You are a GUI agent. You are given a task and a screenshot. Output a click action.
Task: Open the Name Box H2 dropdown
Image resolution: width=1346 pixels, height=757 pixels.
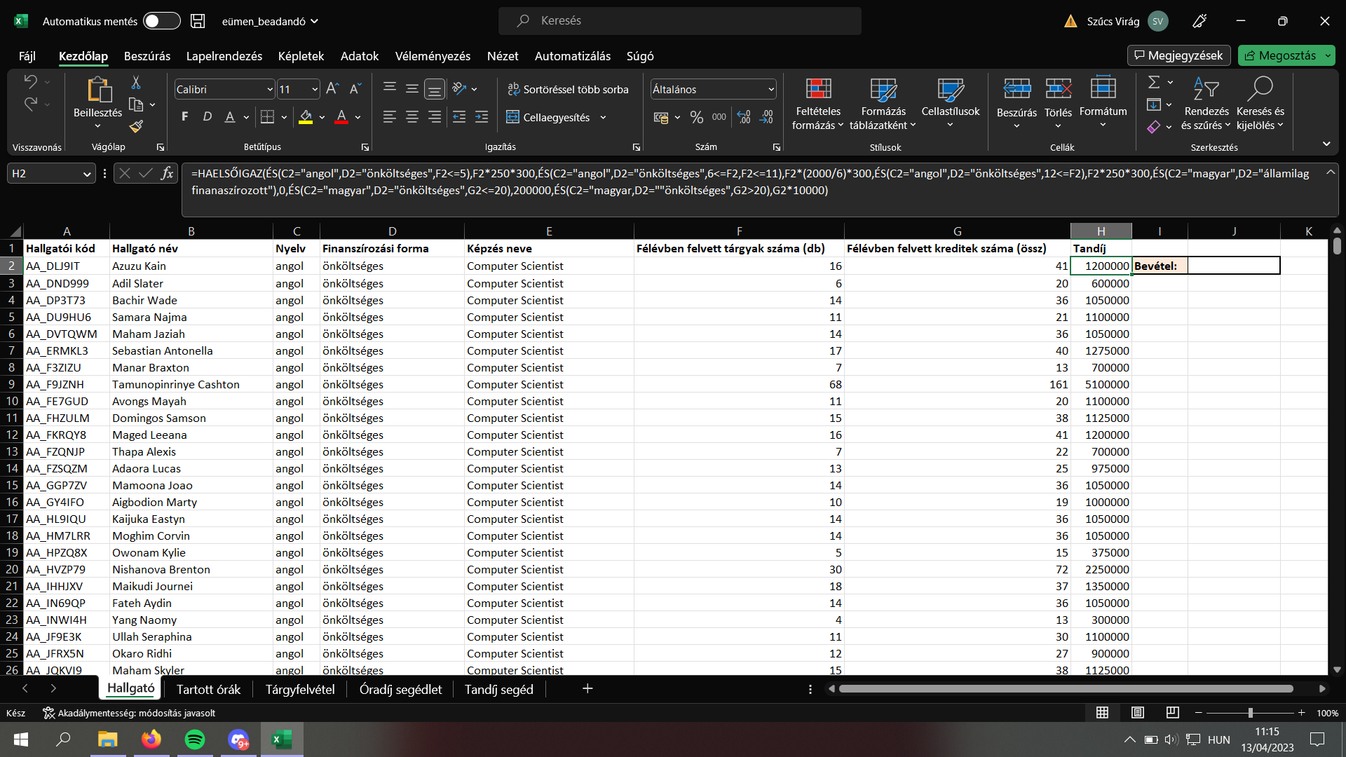pyautogui.click(x=87, y=174)
